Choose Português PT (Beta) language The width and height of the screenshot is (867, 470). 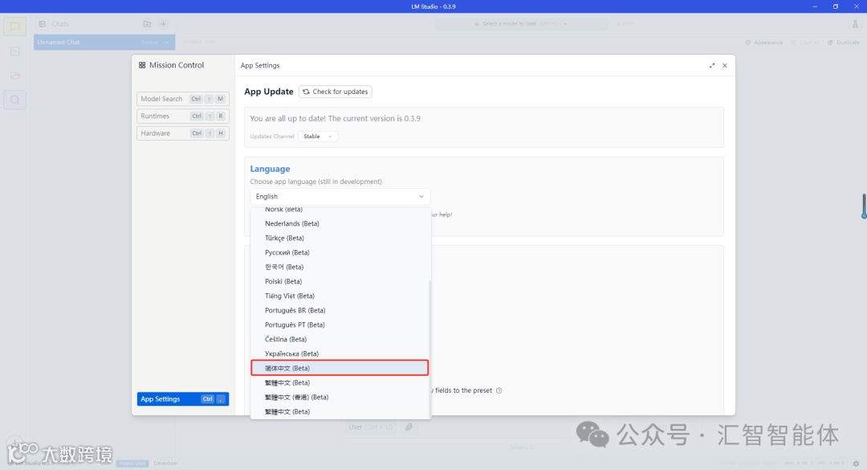coord(340,325)
